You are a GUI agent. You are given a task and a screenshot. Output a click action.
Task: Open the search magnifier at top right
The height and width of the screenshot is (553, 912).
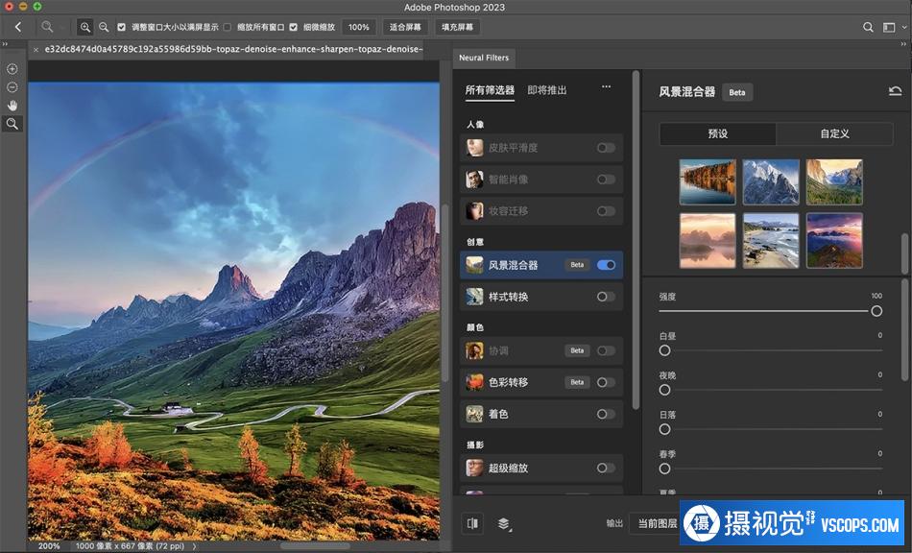click(x=868, y=27)
